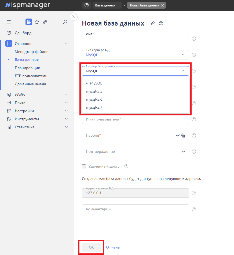Copy form link via chain icon
The height and width of the screenshot is (255, 234).
pyautogui.click(x=153, y=23)
